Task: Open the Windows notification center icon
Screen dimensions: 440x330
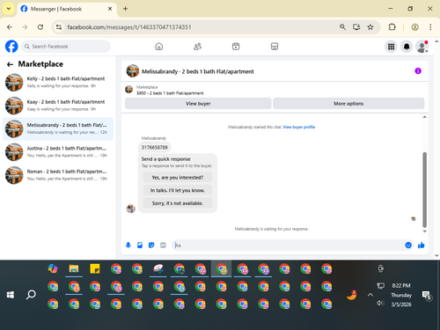Action: coord(426,296)
